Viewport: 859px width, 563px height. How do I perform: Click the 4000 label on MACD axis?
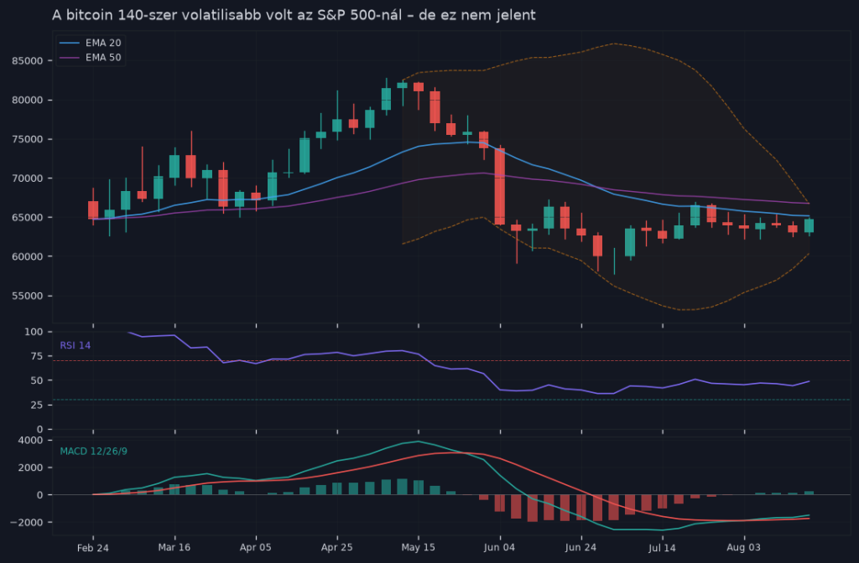tap(30, 441)
